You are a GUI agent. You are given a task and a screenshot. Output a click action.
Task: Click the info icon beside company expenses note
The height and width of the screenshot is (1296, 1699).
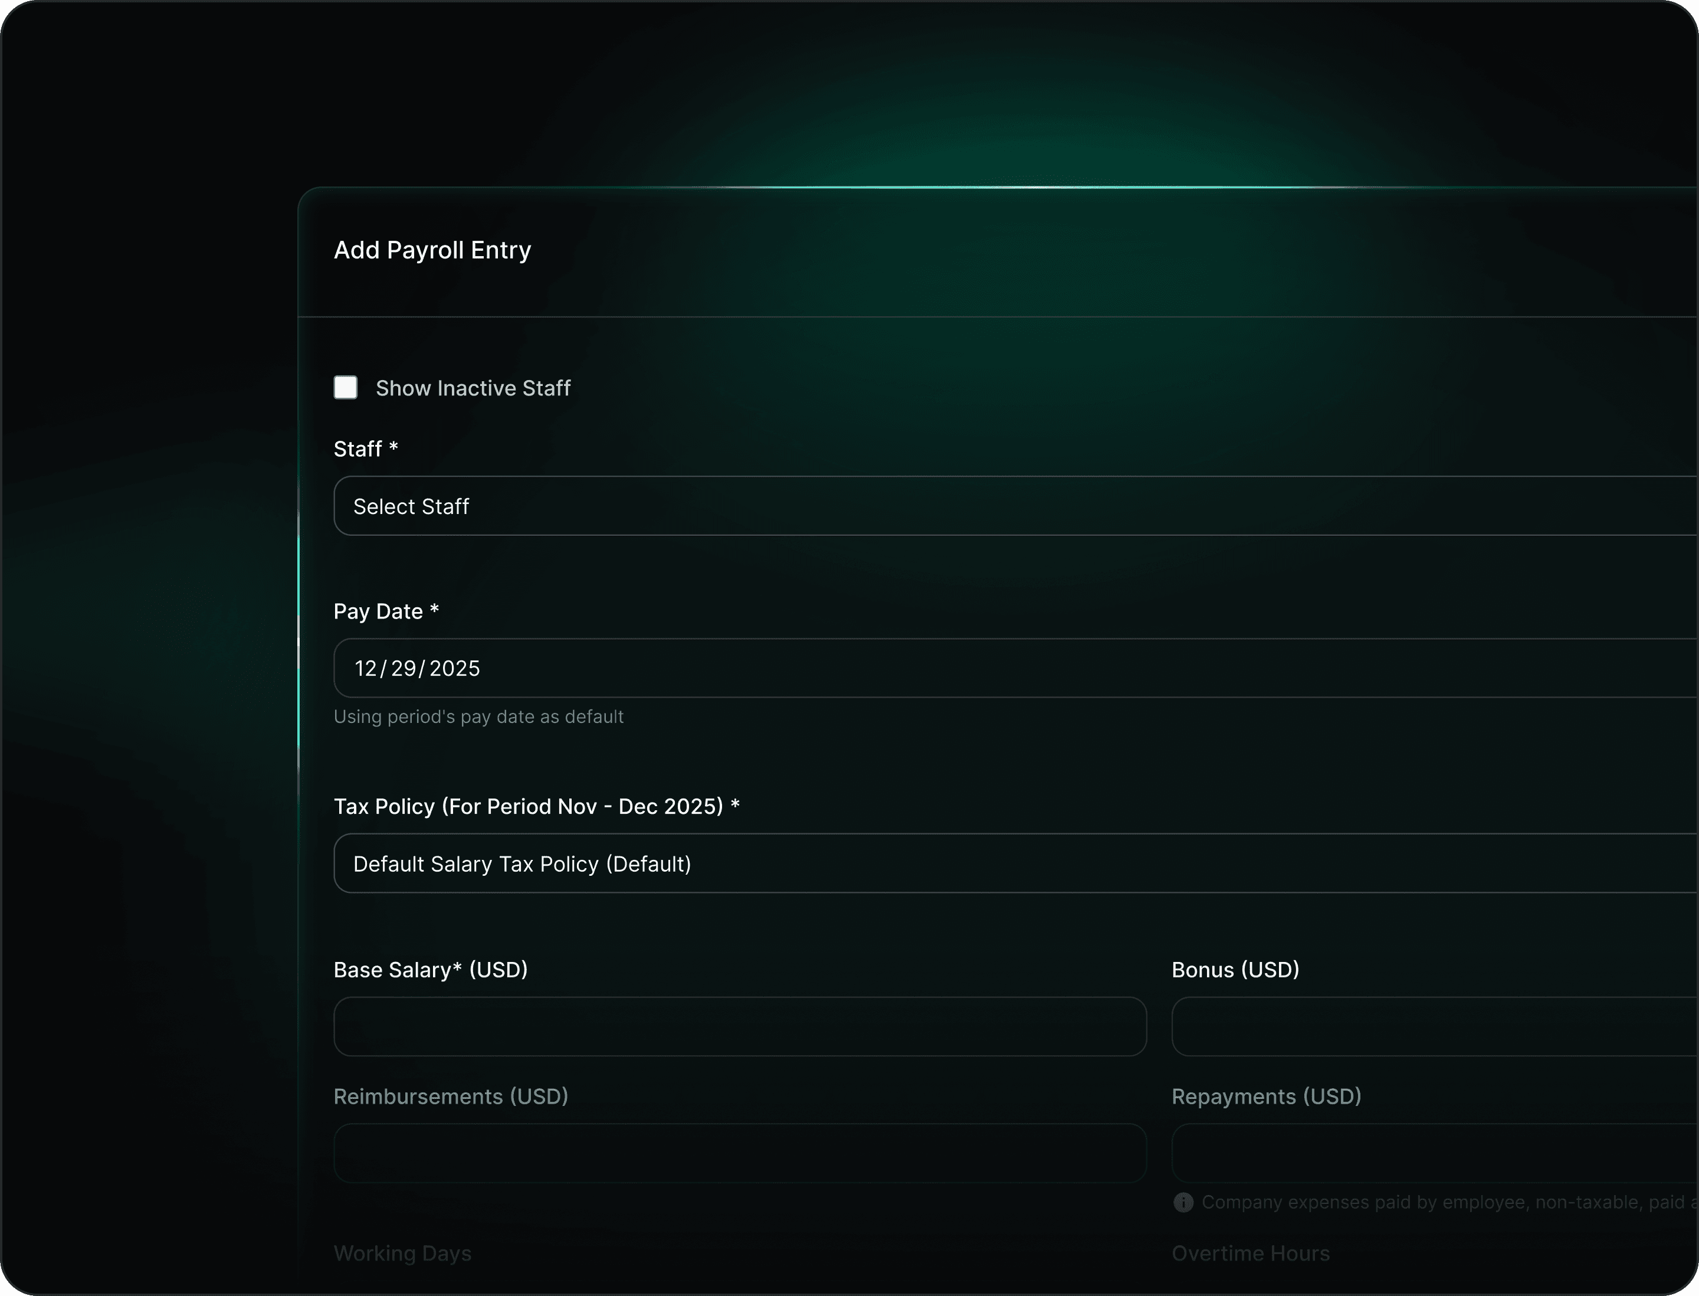(x=1183, y=1202)
